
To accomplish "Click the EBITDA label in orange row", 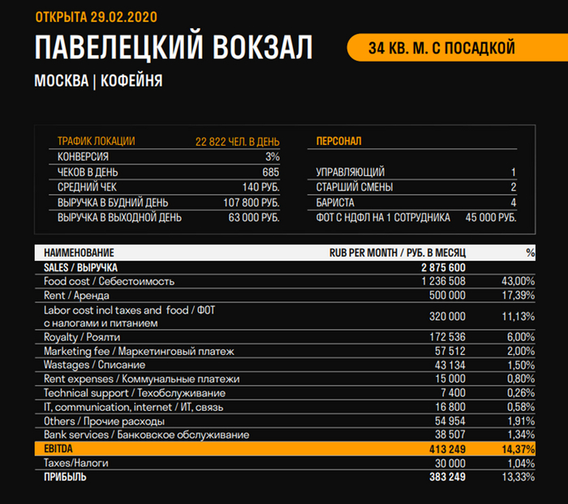I will click(x=58, y=449).
